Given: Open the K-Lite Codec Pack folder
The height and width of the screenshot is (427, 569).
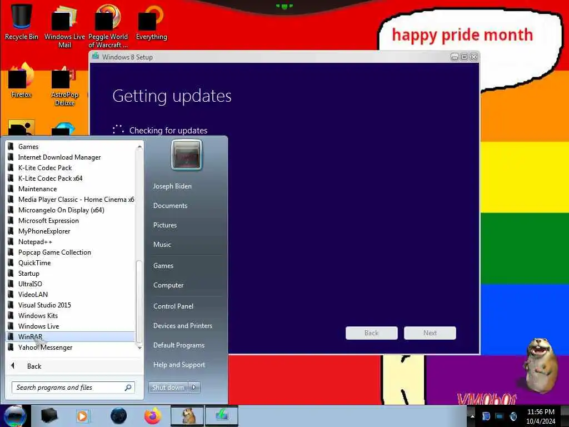Looking at the screenshot, I should [x=71, y=168].
